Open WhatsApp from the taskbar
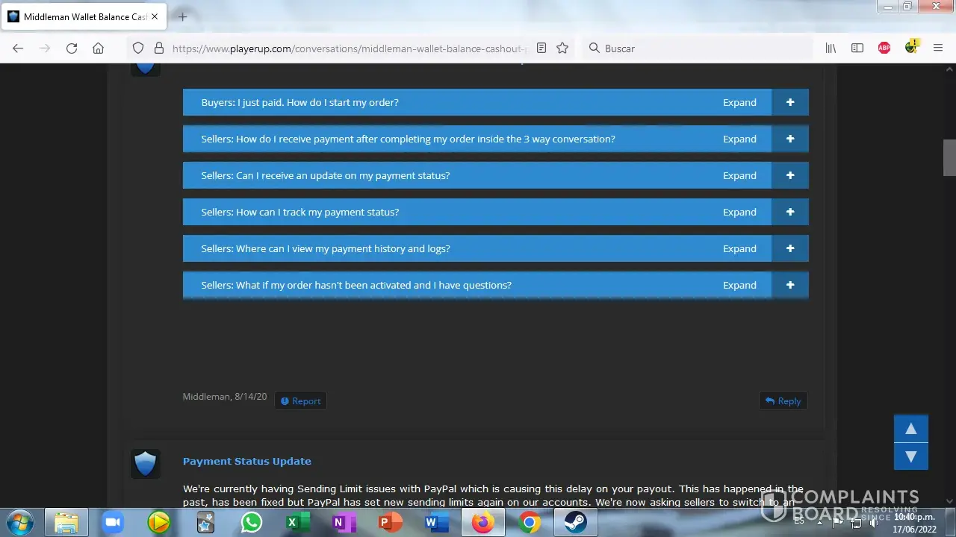This screenshot has width=956, height=537. pyautogui.click(x=252, y=523)
